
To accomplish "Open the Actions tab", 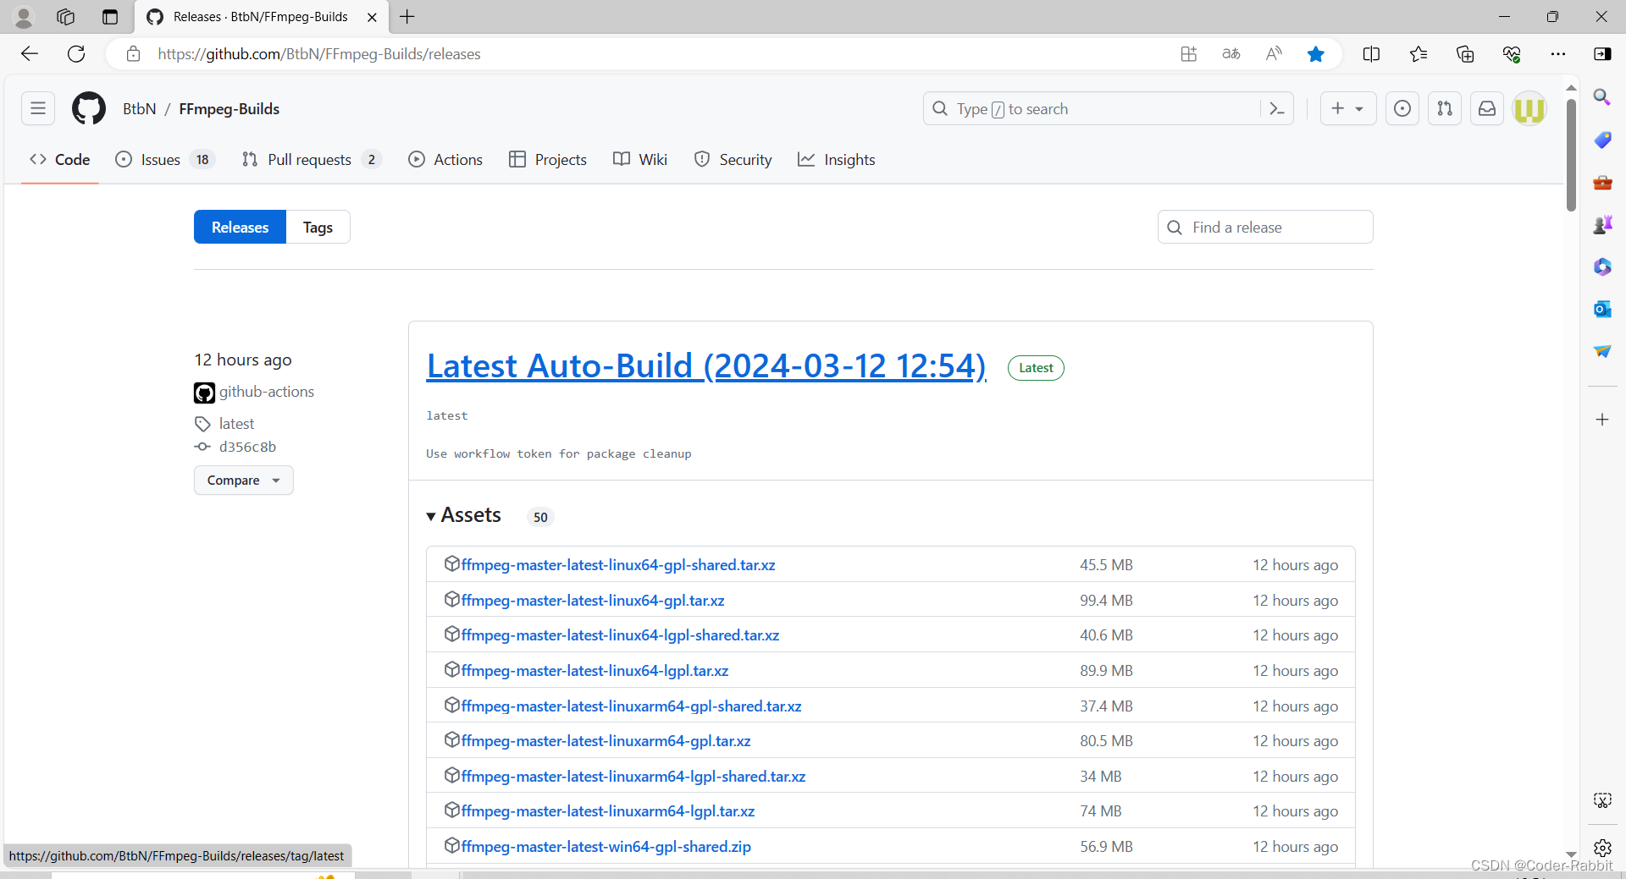I will tap(445, 159).
